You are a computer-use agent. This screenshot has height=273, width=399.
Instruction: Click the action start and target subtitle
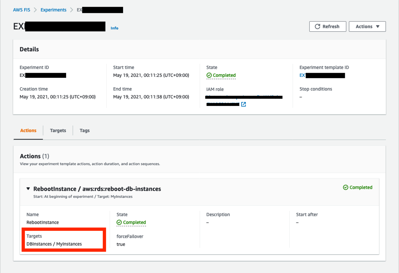(83, 197)
